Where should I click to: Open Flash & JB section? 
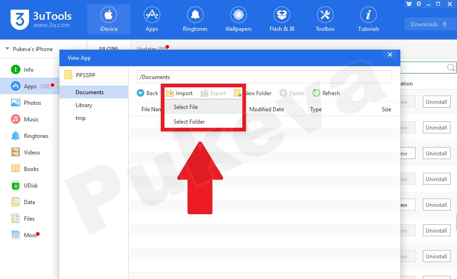pos(282,19)
